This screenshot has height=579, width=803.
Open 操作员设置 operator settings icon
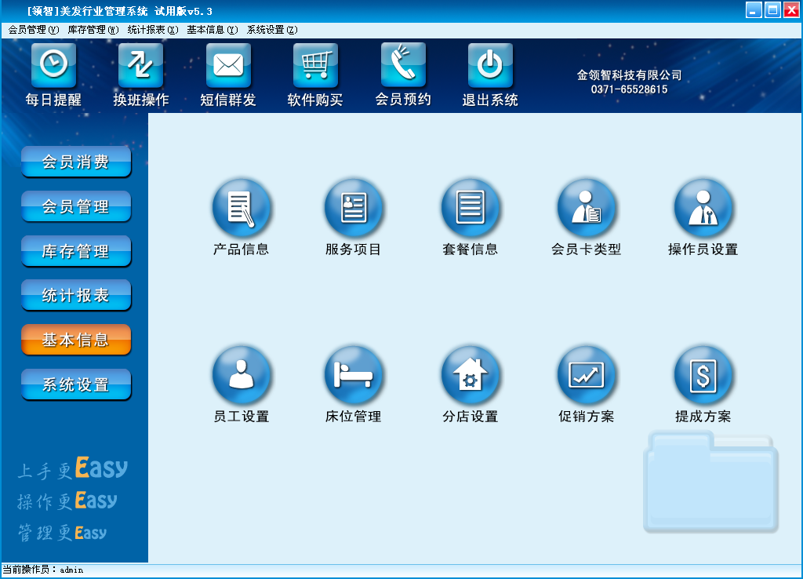tap(703, 209)
